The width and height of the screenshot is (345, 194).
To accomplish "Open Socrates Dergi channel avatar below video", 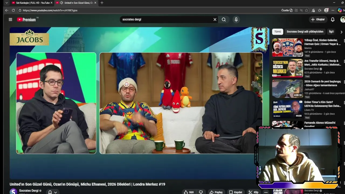I will coord(13,191).
